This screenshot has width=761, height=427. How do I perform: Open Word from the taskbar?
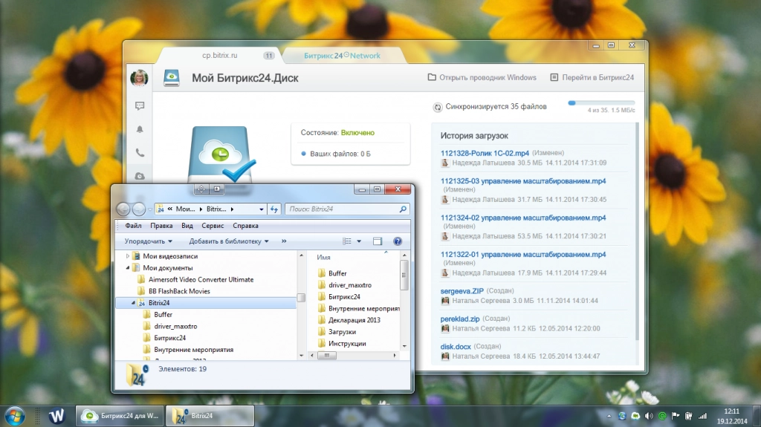click(57, 416)
